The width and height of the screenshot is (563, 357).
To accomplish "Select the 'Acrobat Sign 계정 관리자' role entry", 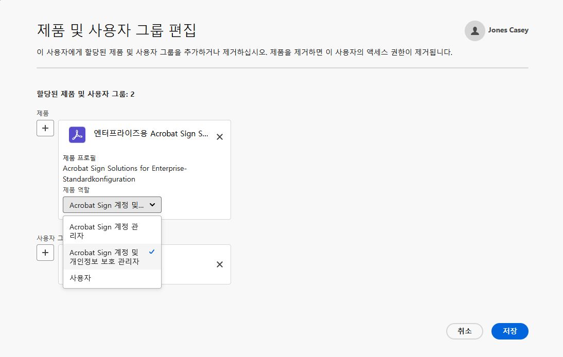I will tap(103, 231).
